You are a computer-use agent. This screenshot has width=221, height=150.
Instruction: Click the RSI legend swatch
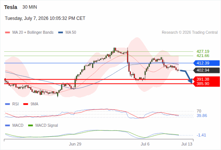point(7,104)
